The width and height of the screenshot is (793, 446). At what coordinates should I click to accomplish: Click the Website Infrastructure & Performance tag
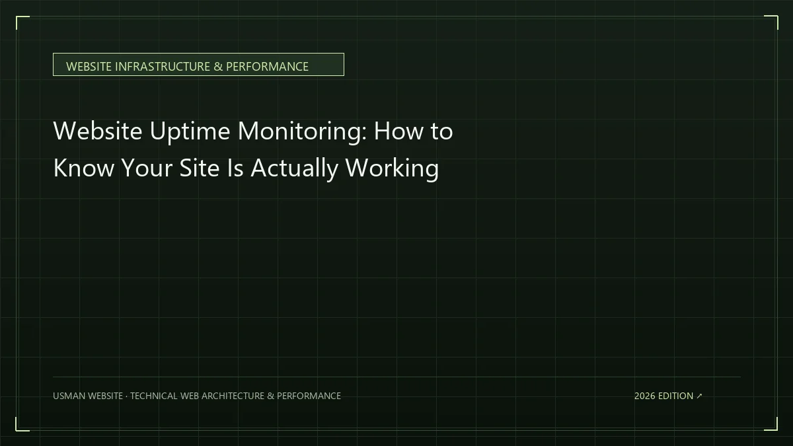coord(198,65)
